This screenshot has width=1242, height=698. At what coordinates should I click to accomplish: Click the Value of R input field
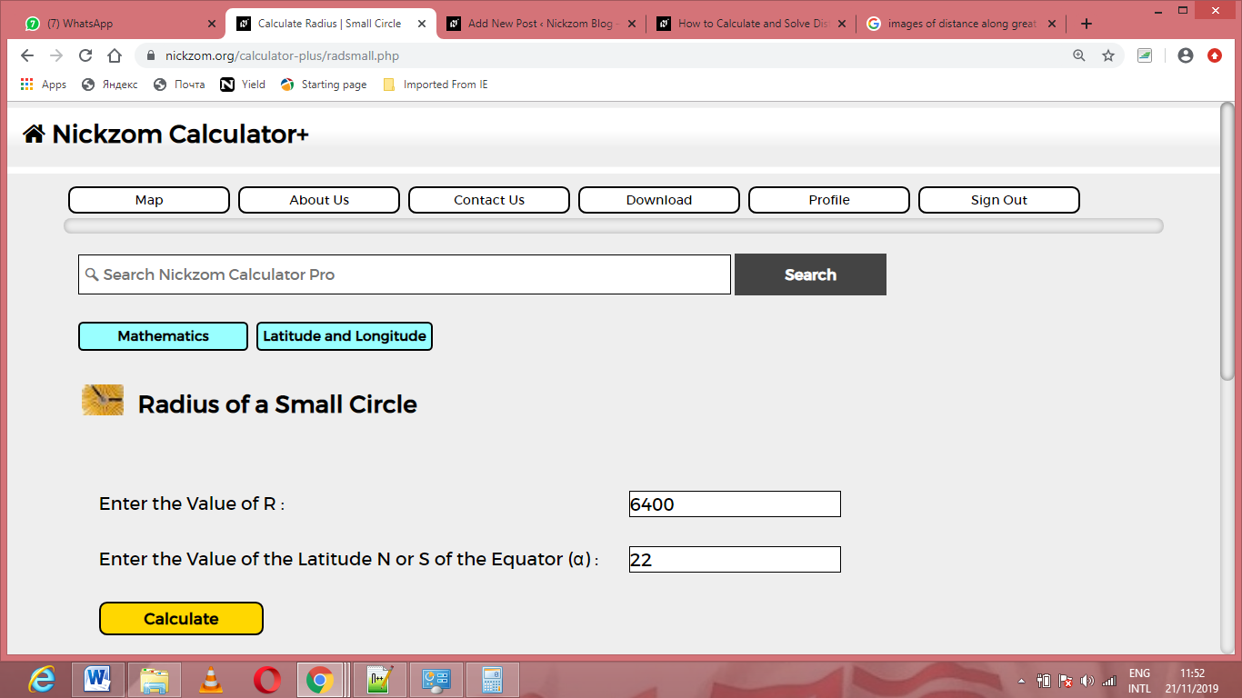point(735,504)
